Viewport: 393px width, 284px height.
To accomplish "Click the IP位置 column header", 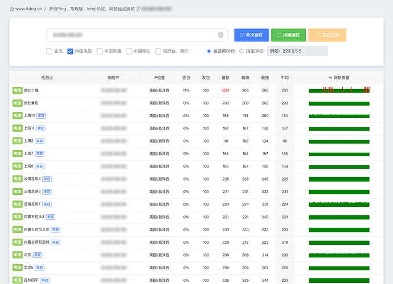I will point(159,78).
